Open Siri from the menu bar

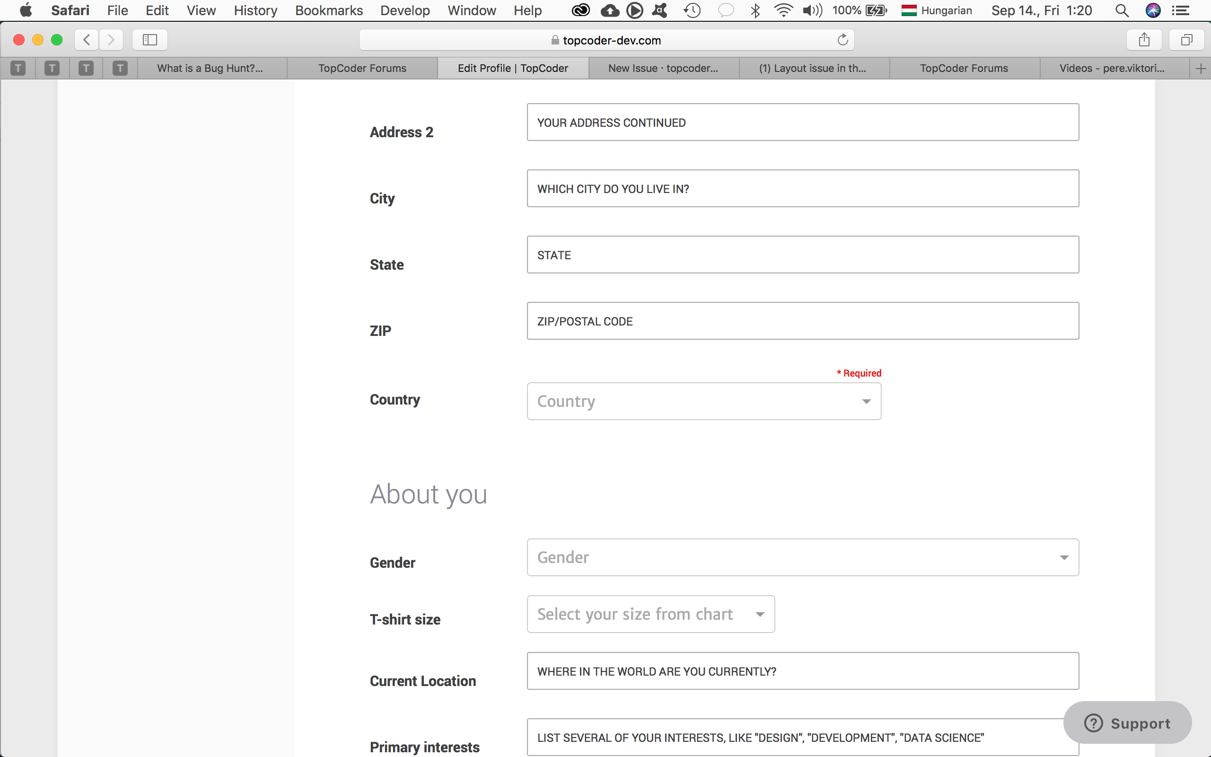[x=1153, y=10]
